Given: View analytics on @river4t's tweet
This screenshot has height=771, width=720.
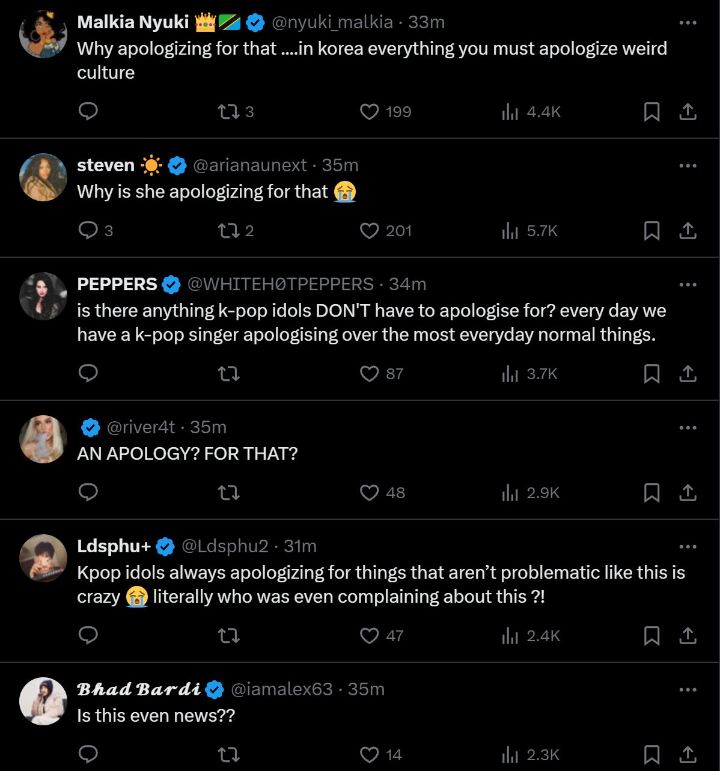Looking at the screenshot, I should (x=510, y=493).
